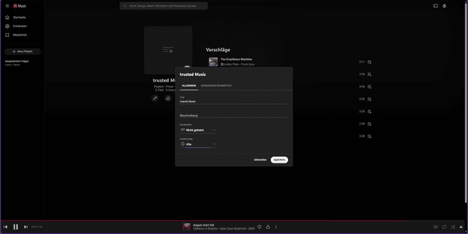Open the Gespeicherte Folgen playlist
The image size is (468, 234).
[x=17, y=63]
